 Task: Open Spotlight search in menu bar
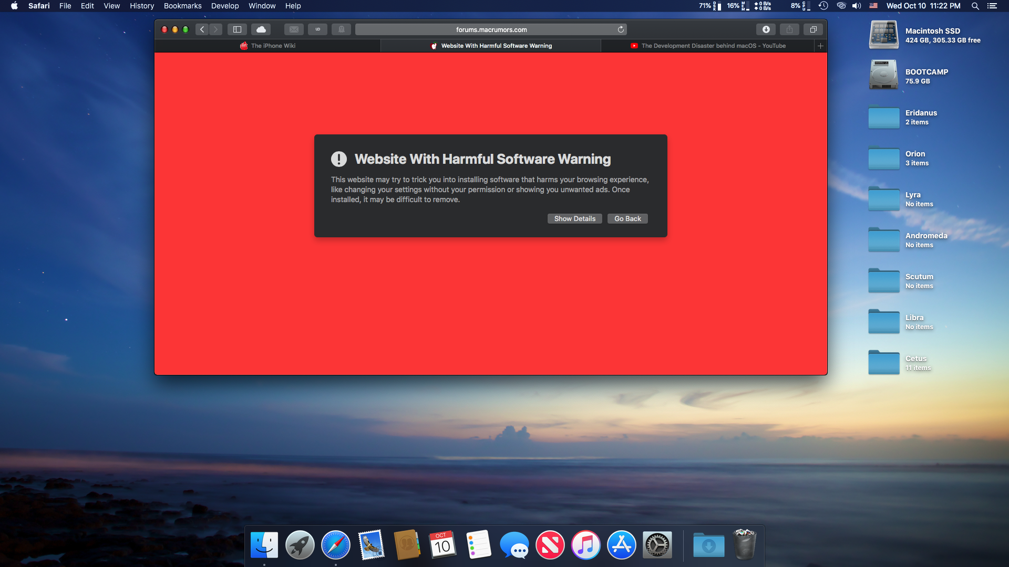975,6
